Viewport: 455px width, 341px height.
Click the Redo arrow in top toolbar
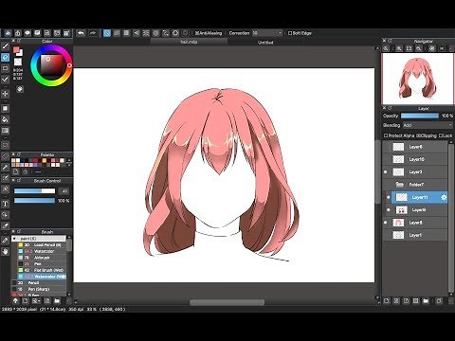point(93,33)
